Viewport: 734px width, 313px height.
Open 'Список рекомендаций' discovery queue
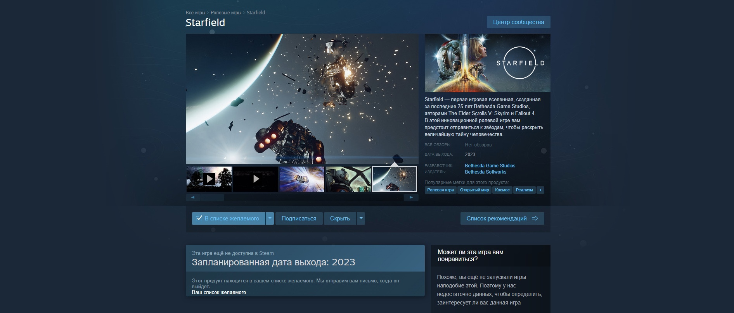[x=502, y=218]
